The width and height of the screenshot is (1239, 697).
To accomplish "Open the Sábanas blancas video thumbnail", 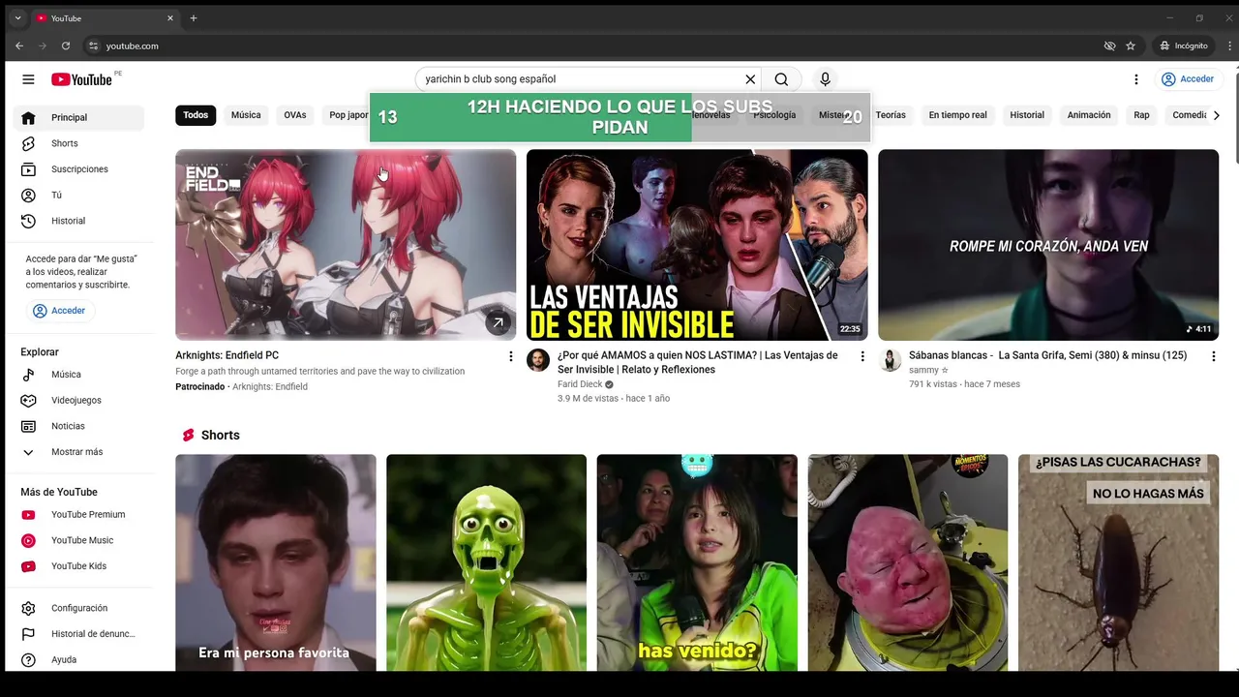I will coord(1048,245).
